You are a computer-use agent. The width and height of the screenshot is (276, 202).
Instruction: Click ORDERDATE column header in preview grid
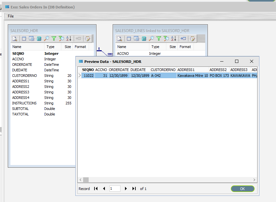click(119, 70)
